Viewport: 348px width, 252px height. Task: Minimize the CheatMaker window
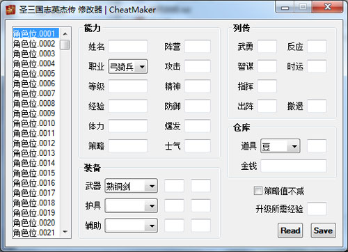point(285,7)
